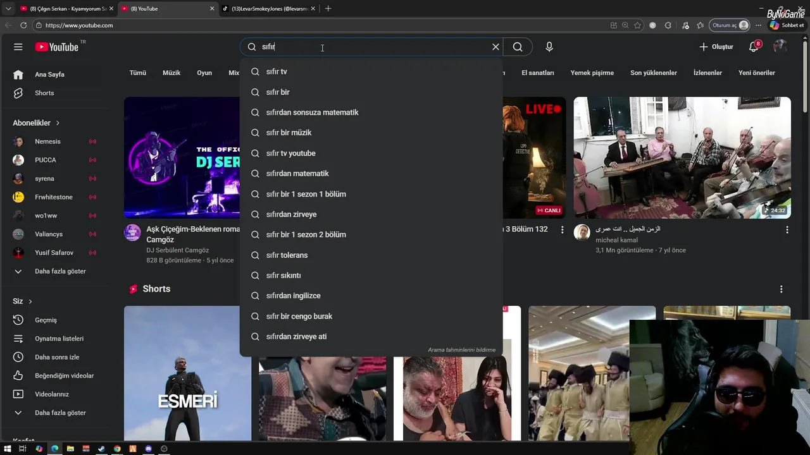This screenshot has width=810, height=455.
Task: Choose suggestion "sıfır bir müzik"
Action: pyautogui.click(x=371, y=133)
